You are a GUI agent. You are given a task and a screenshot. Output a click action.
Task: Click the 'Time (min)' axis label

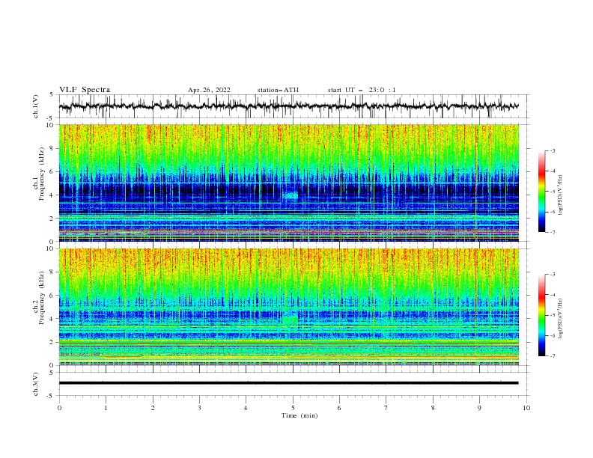click(299, 415)
